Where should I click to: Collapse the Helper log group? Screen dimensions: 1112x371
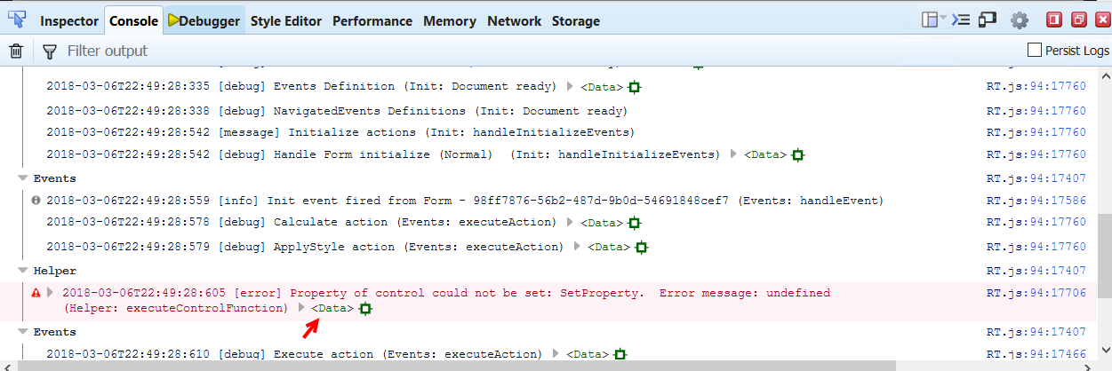[22, 271]
